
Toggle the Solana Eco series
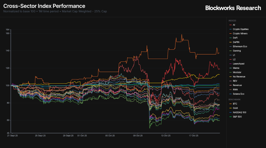239,94
